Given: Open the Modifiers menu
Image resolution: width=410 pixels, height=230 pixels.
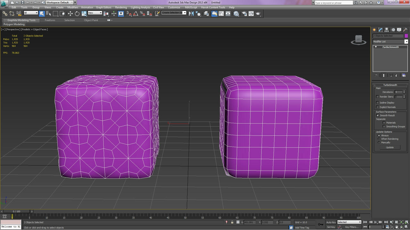Looking at the screenshot, I should pos(73,7).
